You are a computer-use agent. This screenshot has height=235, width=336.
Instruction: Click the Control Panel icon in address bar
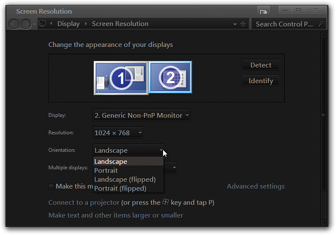coord(43,23)
